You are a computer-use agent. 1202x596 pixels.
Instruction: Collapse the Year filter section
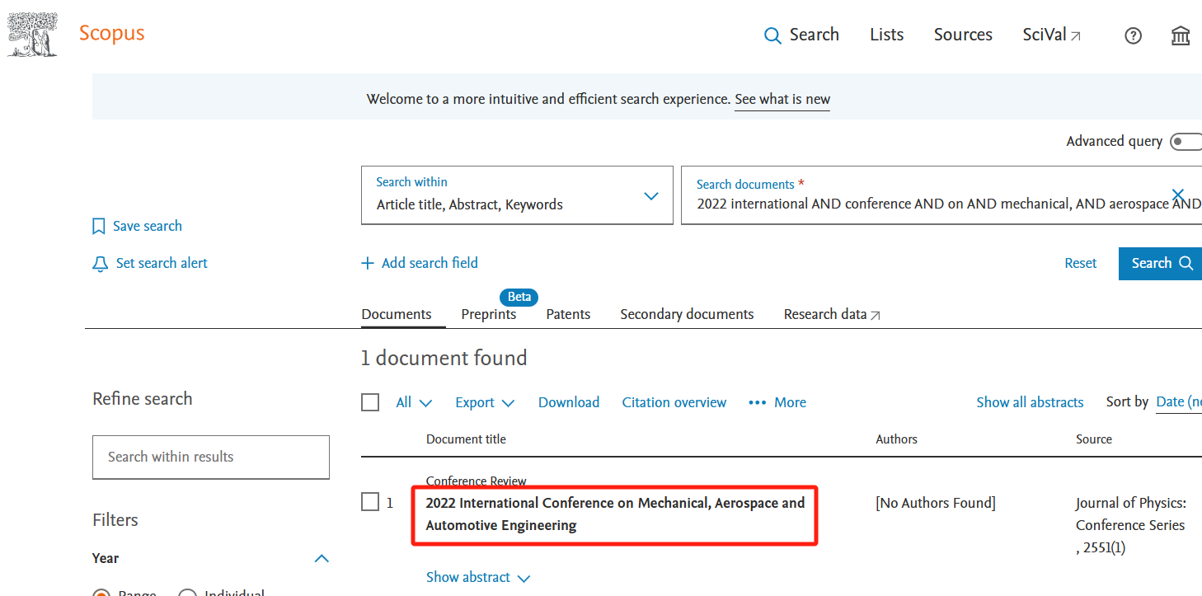tap(322, 558)
